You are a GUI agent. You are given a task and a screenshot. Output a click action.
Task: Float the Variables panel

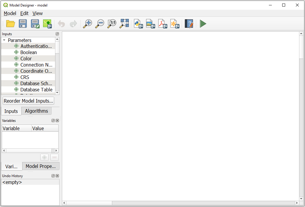click(53, 120)
